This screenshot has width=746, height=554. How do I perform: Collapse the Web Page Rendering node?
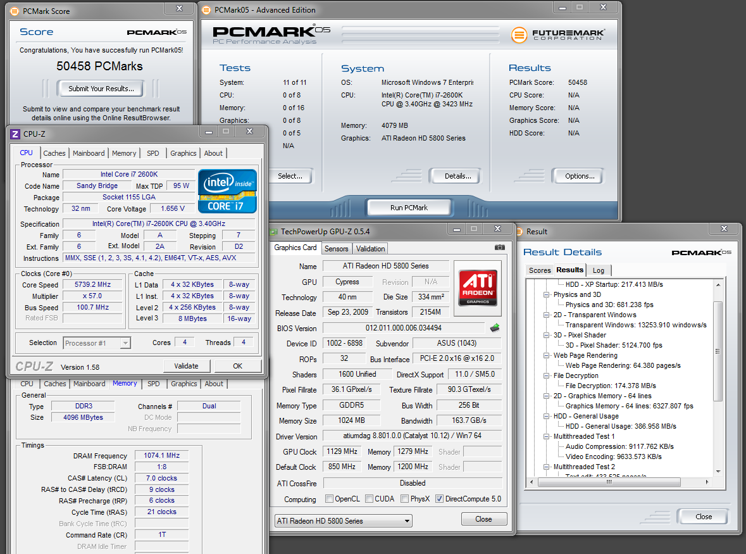[546, 356]
